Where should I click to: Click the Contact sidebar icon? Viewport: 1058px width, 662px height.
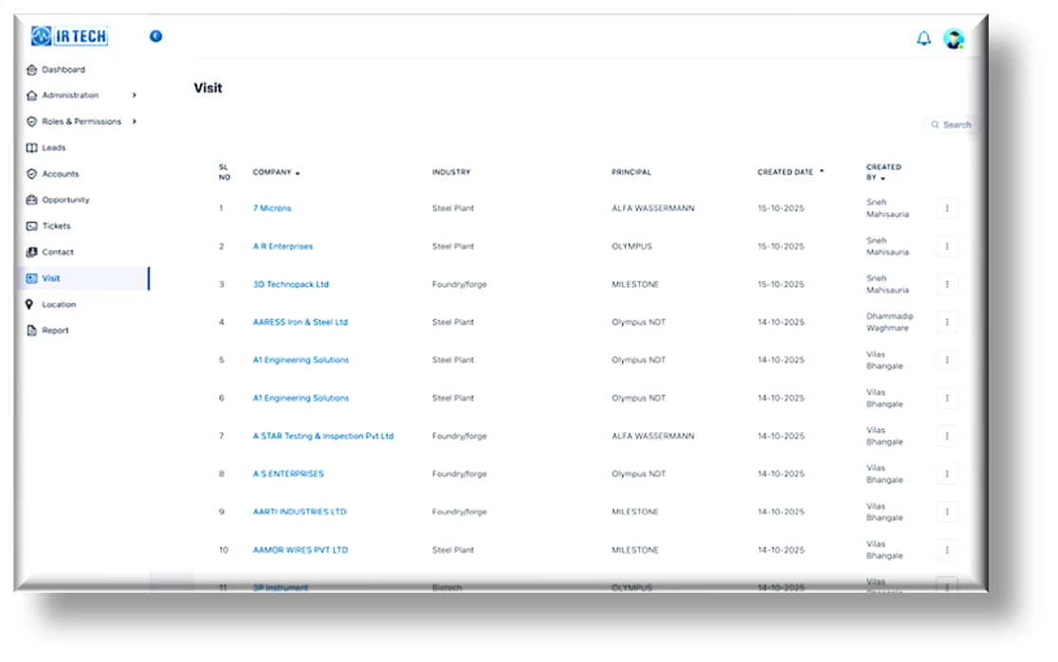31,252
